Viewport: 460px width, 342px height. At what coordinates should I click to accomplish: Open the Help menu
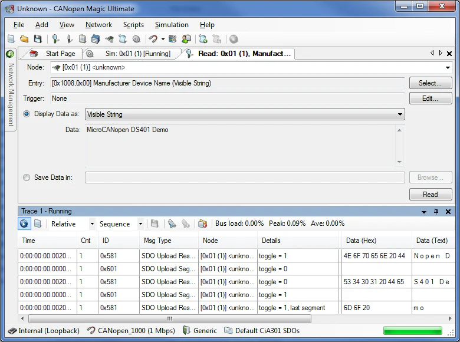(207, 25)
